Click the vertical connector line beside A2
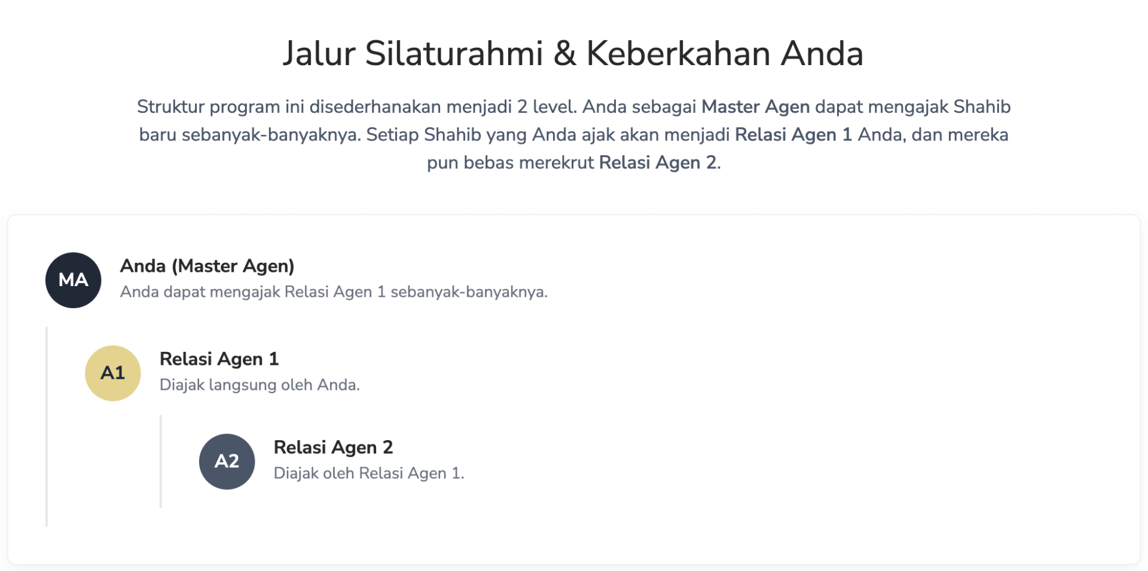Viewport: 1148px width, 571px height. click(x=161, y=462)
